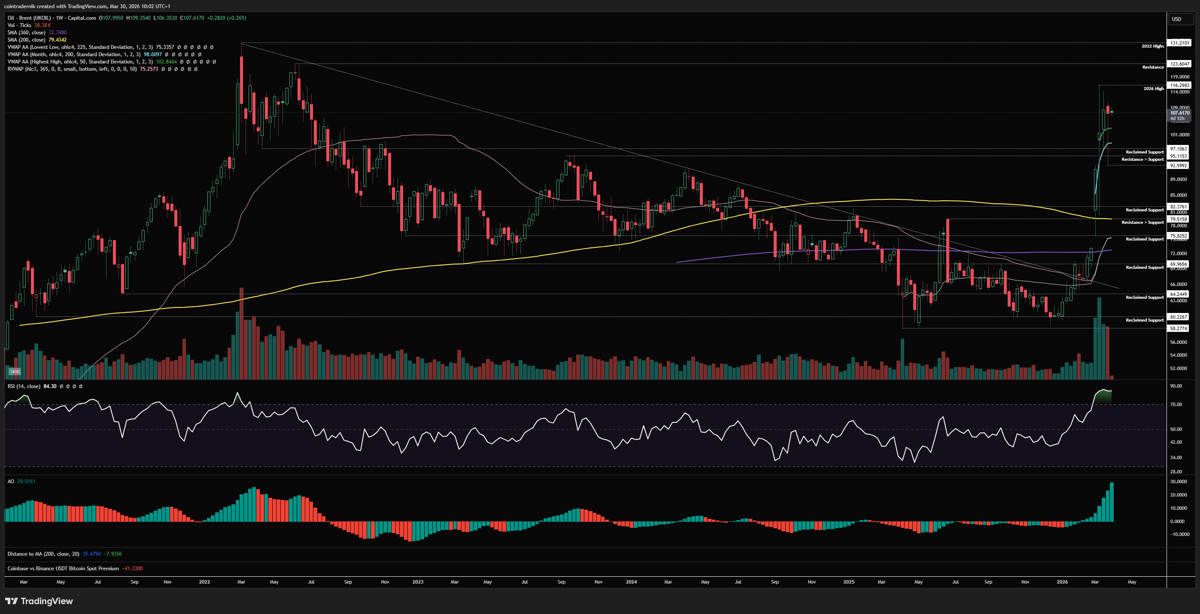Select the VWAP AA Lowest Low indicator legend
Viewport: 1200px width, 614px height.
coord(79,47)
